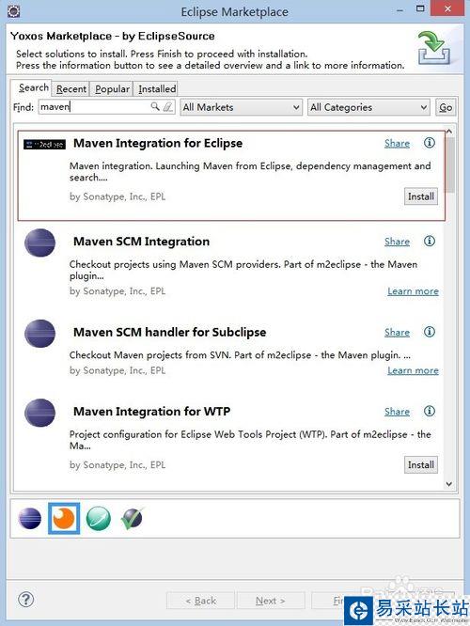The width and height of the screenshot is (470, 626).
Task: Click the results list scrollbar thumb
Action: 449,164
